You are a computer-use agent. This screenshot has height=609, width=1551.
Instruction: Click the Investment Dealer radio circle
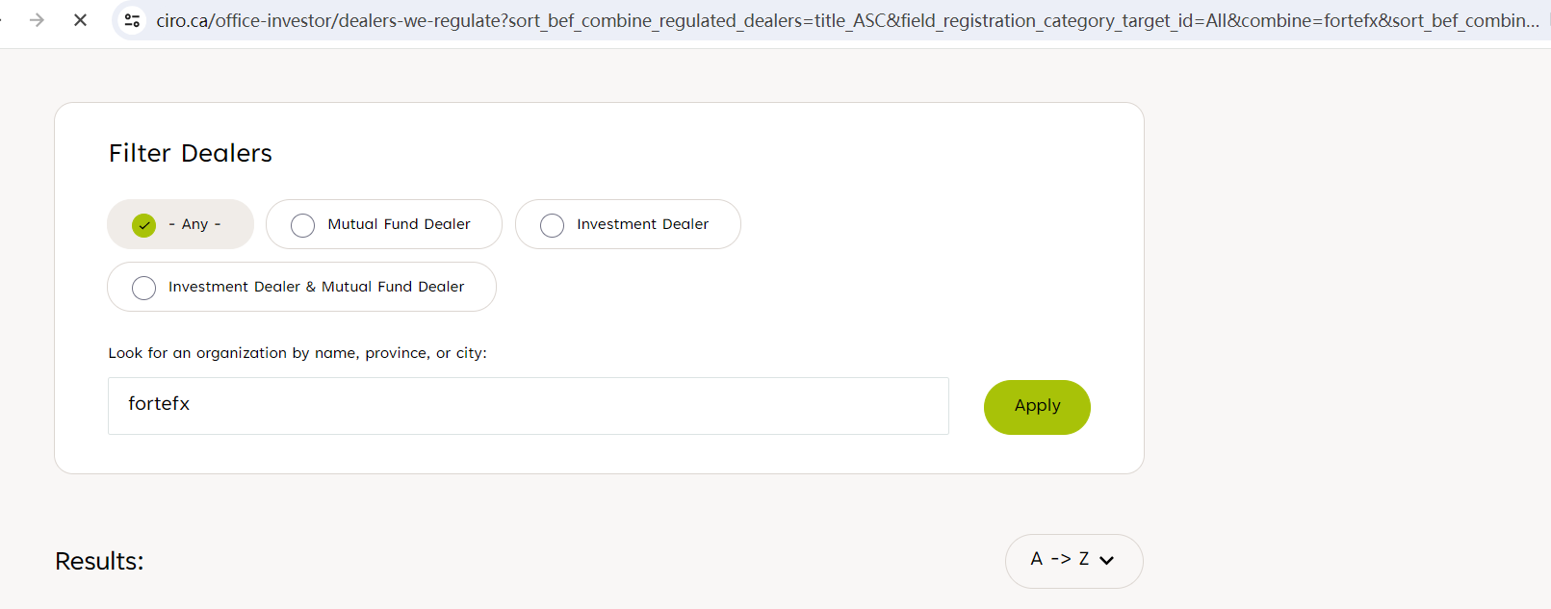(552, 225)
